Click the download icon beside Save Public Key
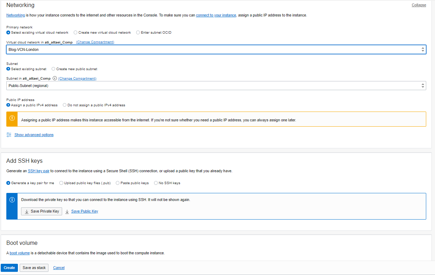This screenshot has height=275, width=435. coord(67,212)
